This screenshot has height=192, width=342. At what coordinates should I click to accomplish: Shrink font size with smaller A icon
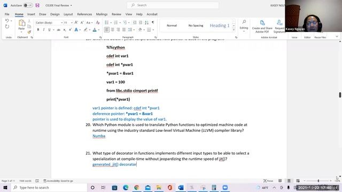pyautogui.click(x=82, y=22)
